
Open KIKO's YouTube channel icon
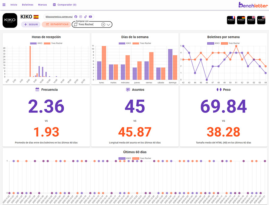click(90, 17)
